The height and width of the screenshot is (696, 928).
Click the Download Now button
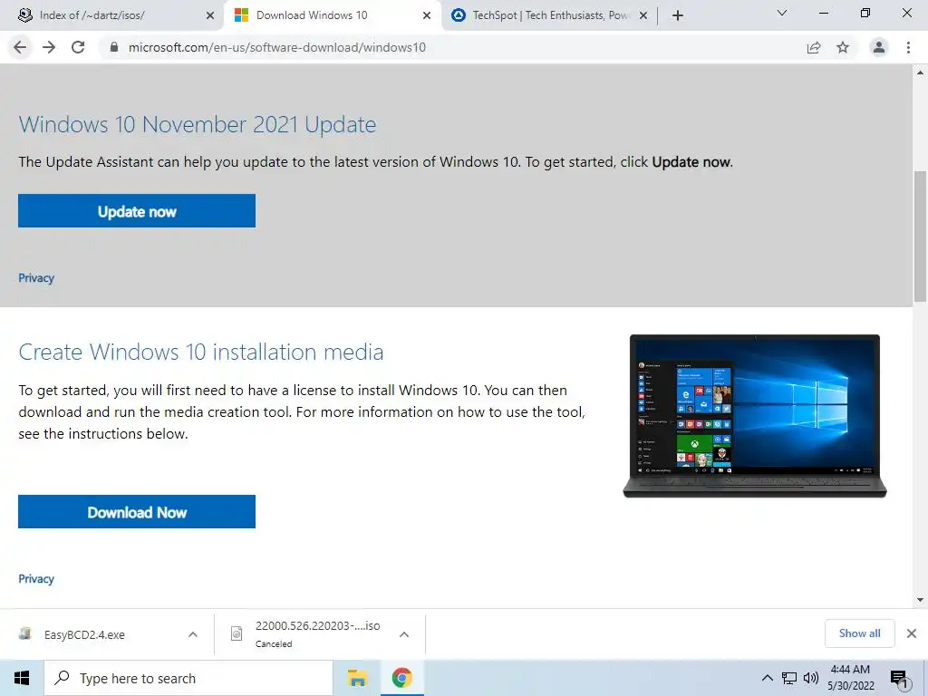[x=137, y=511]
